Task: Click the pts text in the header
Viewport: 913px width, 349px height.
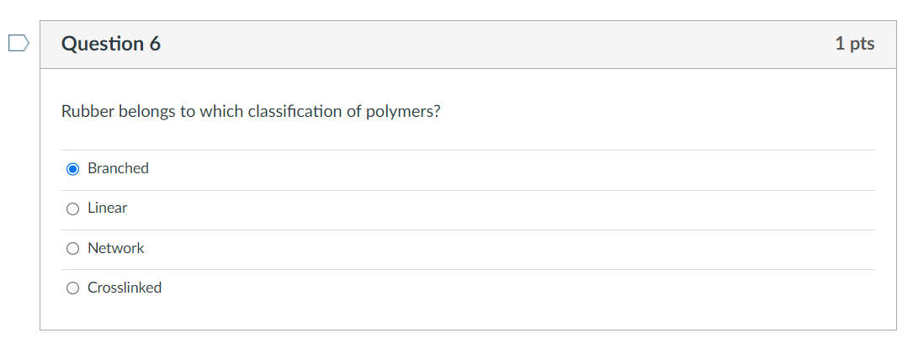Action: [862, 44]
